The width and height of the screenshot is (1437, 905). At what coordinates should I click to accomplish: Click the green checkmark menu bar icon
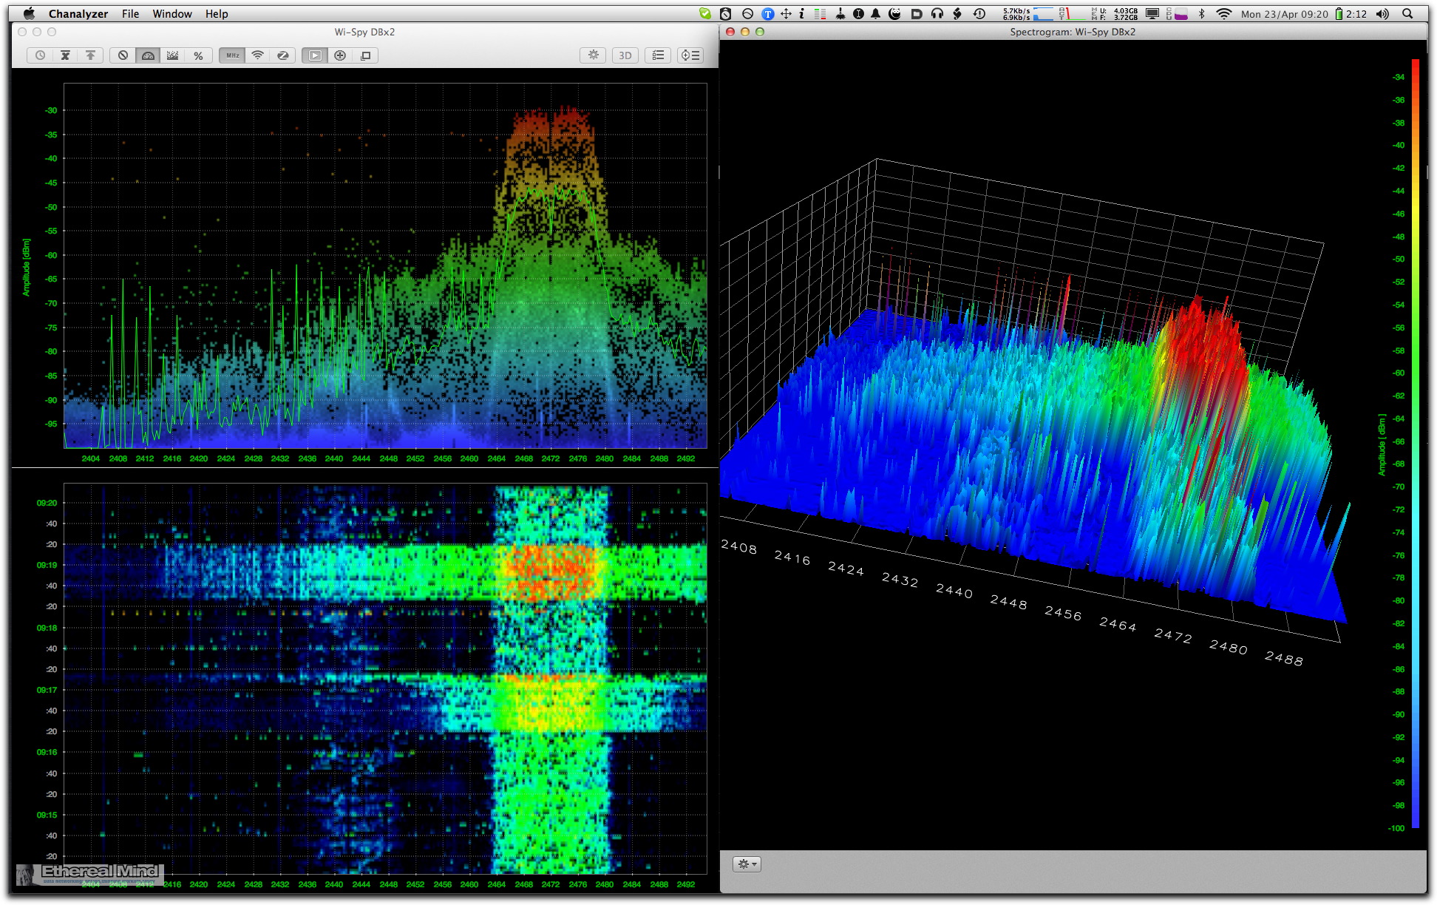click(705, 13)
